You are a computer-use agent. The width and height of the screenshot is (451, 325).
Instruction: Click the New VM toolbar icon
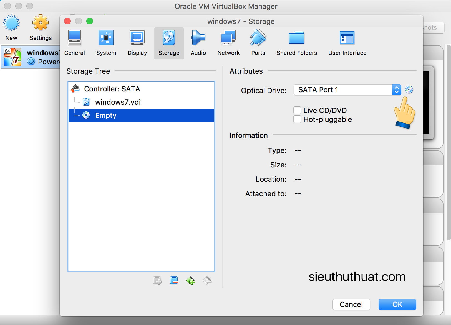11,28
